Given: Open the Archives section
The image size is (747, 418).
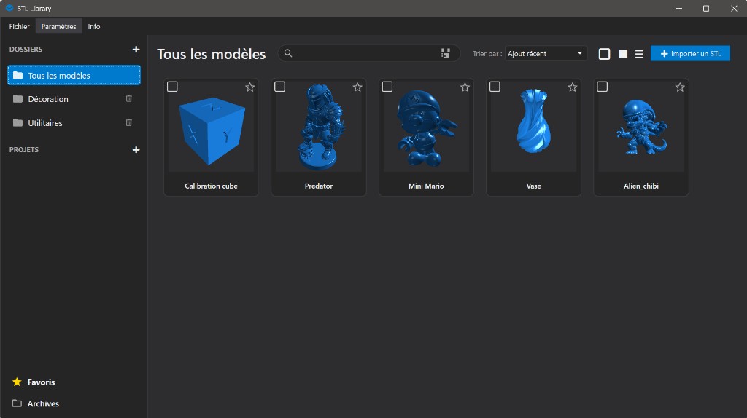Looking at the screenshot, I should tap(36, 403).
